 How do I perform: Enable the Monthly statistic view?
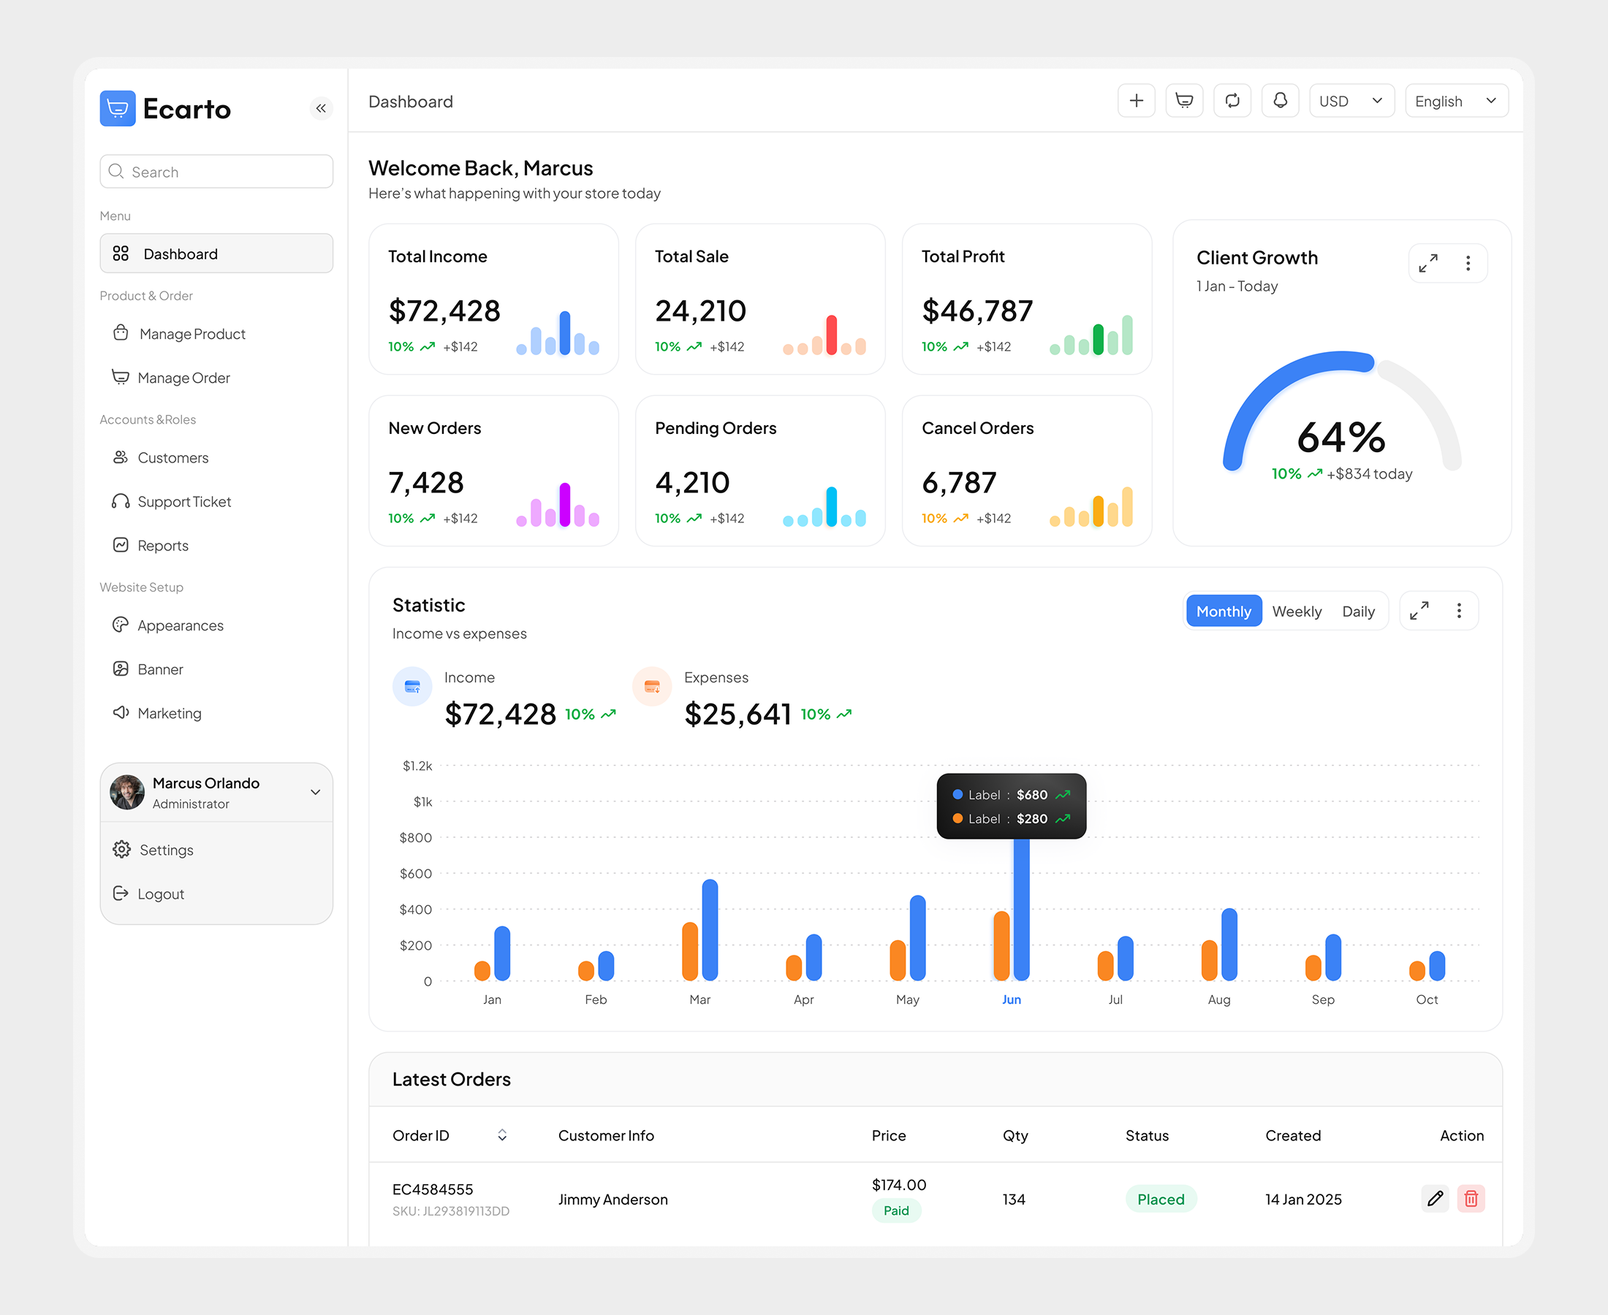(1223, 611)
